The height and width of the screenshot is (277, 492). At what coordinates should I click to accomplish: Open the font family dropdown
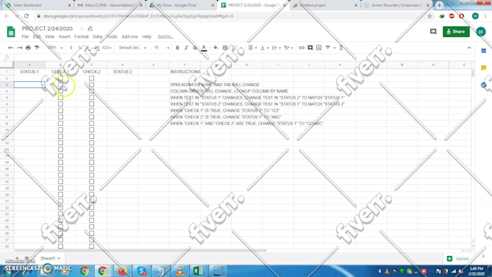[x=132, y=48]
